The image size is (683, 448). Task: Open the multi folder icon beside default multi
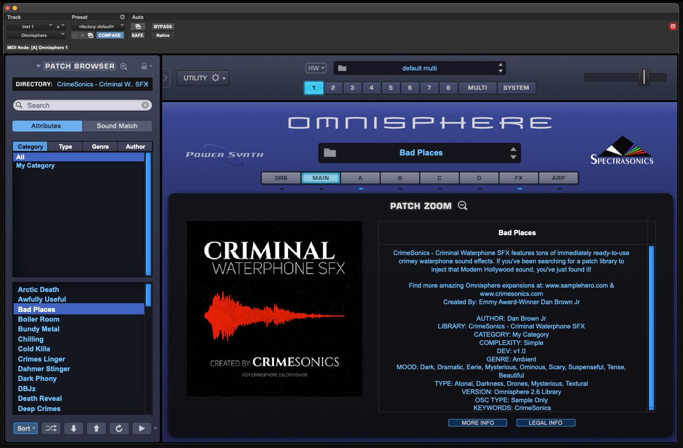click(342, 68)
